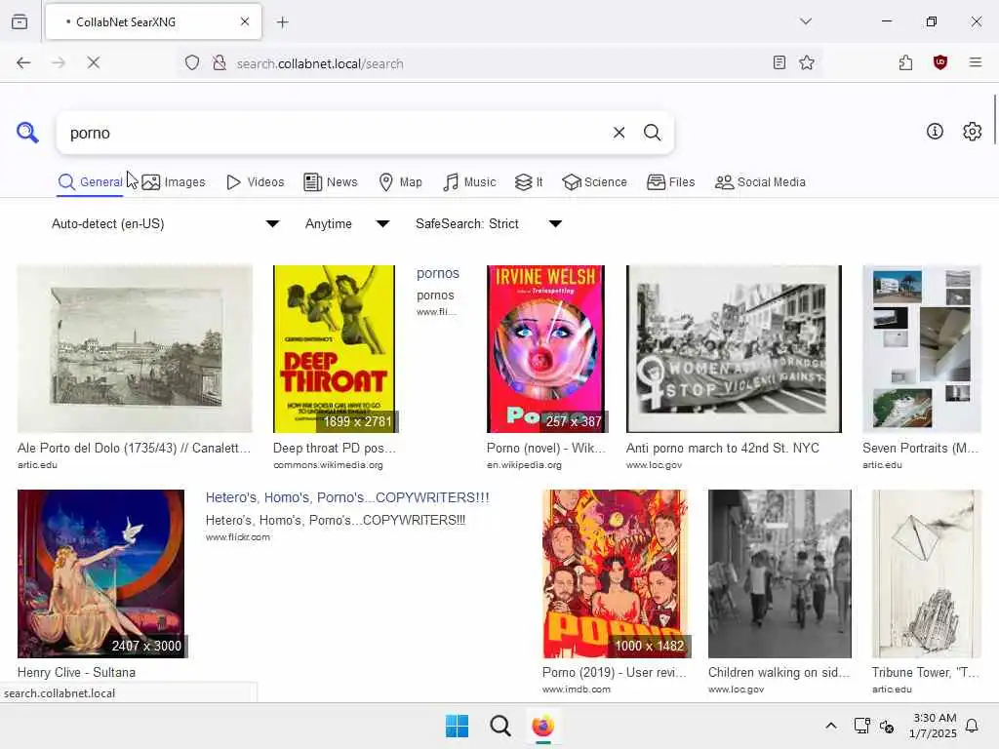The width and height of the screenshot is (999, 749).
Task: Click the www.flickr.com source text
Action: (x=238, y=537)
